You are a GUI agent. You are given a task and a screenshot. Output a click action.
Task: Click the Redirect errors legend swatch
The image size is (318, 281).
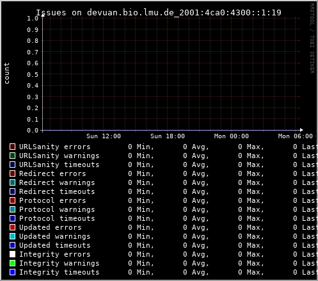(x=13, y=173)
